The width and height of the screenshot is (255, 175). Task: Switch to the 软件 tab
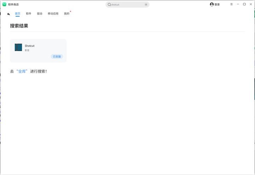[x=29, y=14]
